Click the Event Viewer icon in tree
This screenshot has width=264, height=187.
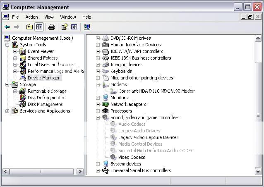click(23, 51)
